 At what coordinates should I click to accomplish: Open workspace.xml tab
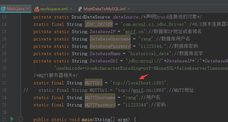click(x=54, y=9)
